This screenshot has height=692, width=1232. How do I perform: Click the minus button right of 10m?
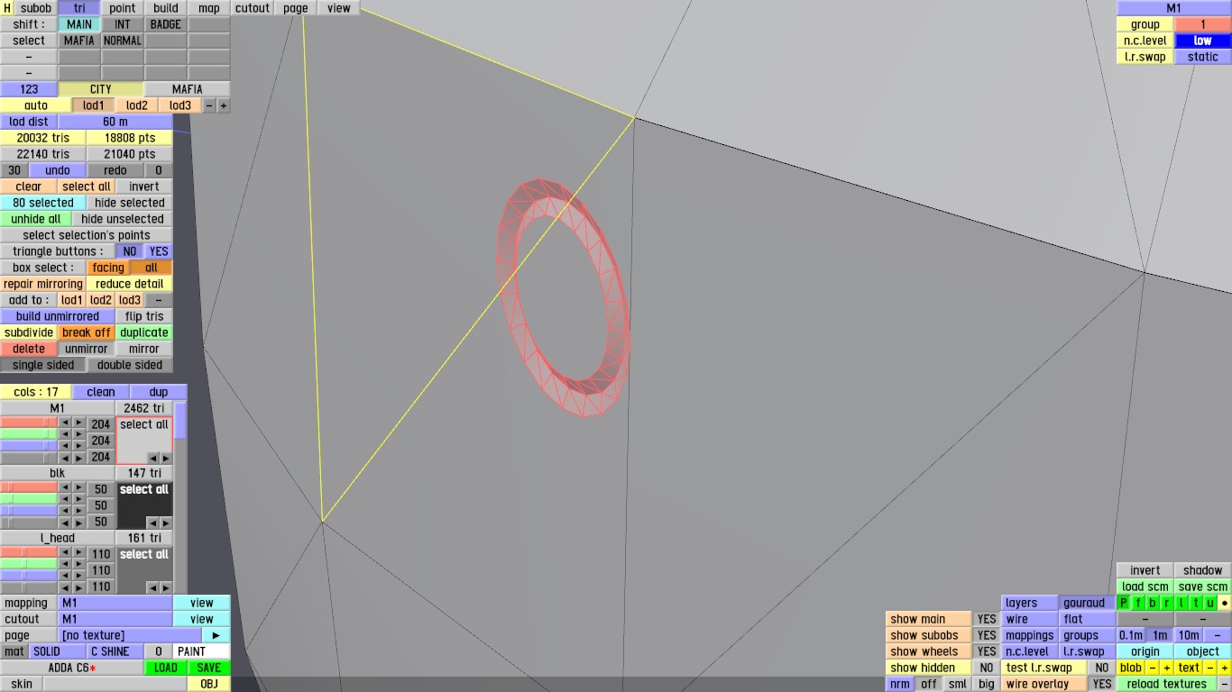pos(1218,635)
